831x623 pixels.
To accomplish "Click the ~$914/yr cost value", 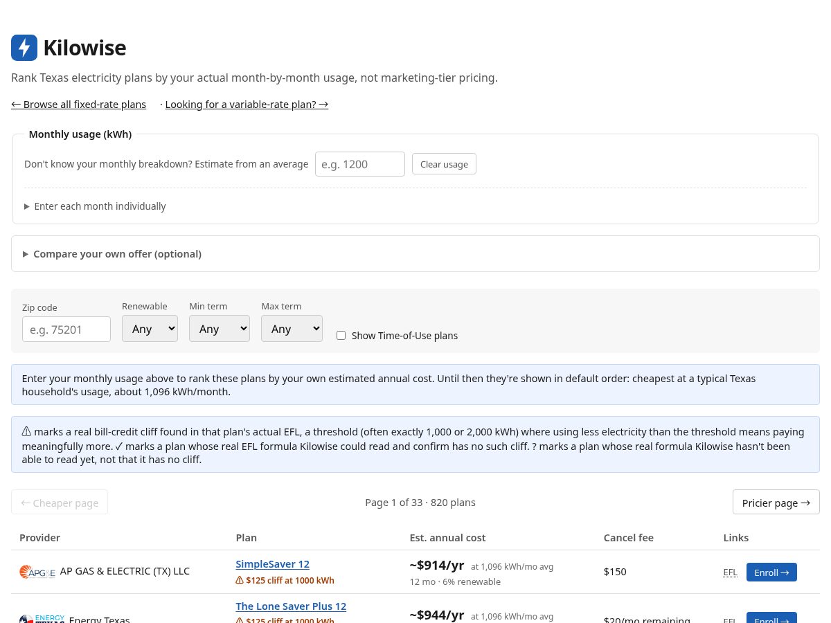I will click(x=437, y=565).
